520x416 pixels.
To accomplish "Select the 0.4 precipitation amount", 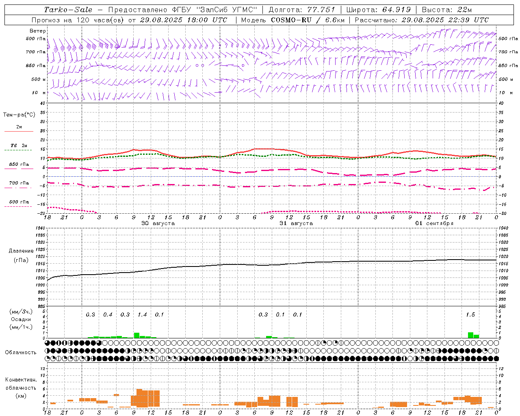I will pyautogui.click(x=108, y=314).
